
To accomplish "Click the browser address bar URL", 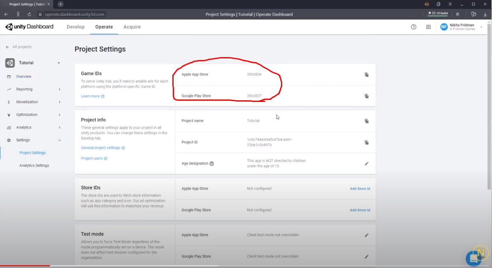I will 74,14.
